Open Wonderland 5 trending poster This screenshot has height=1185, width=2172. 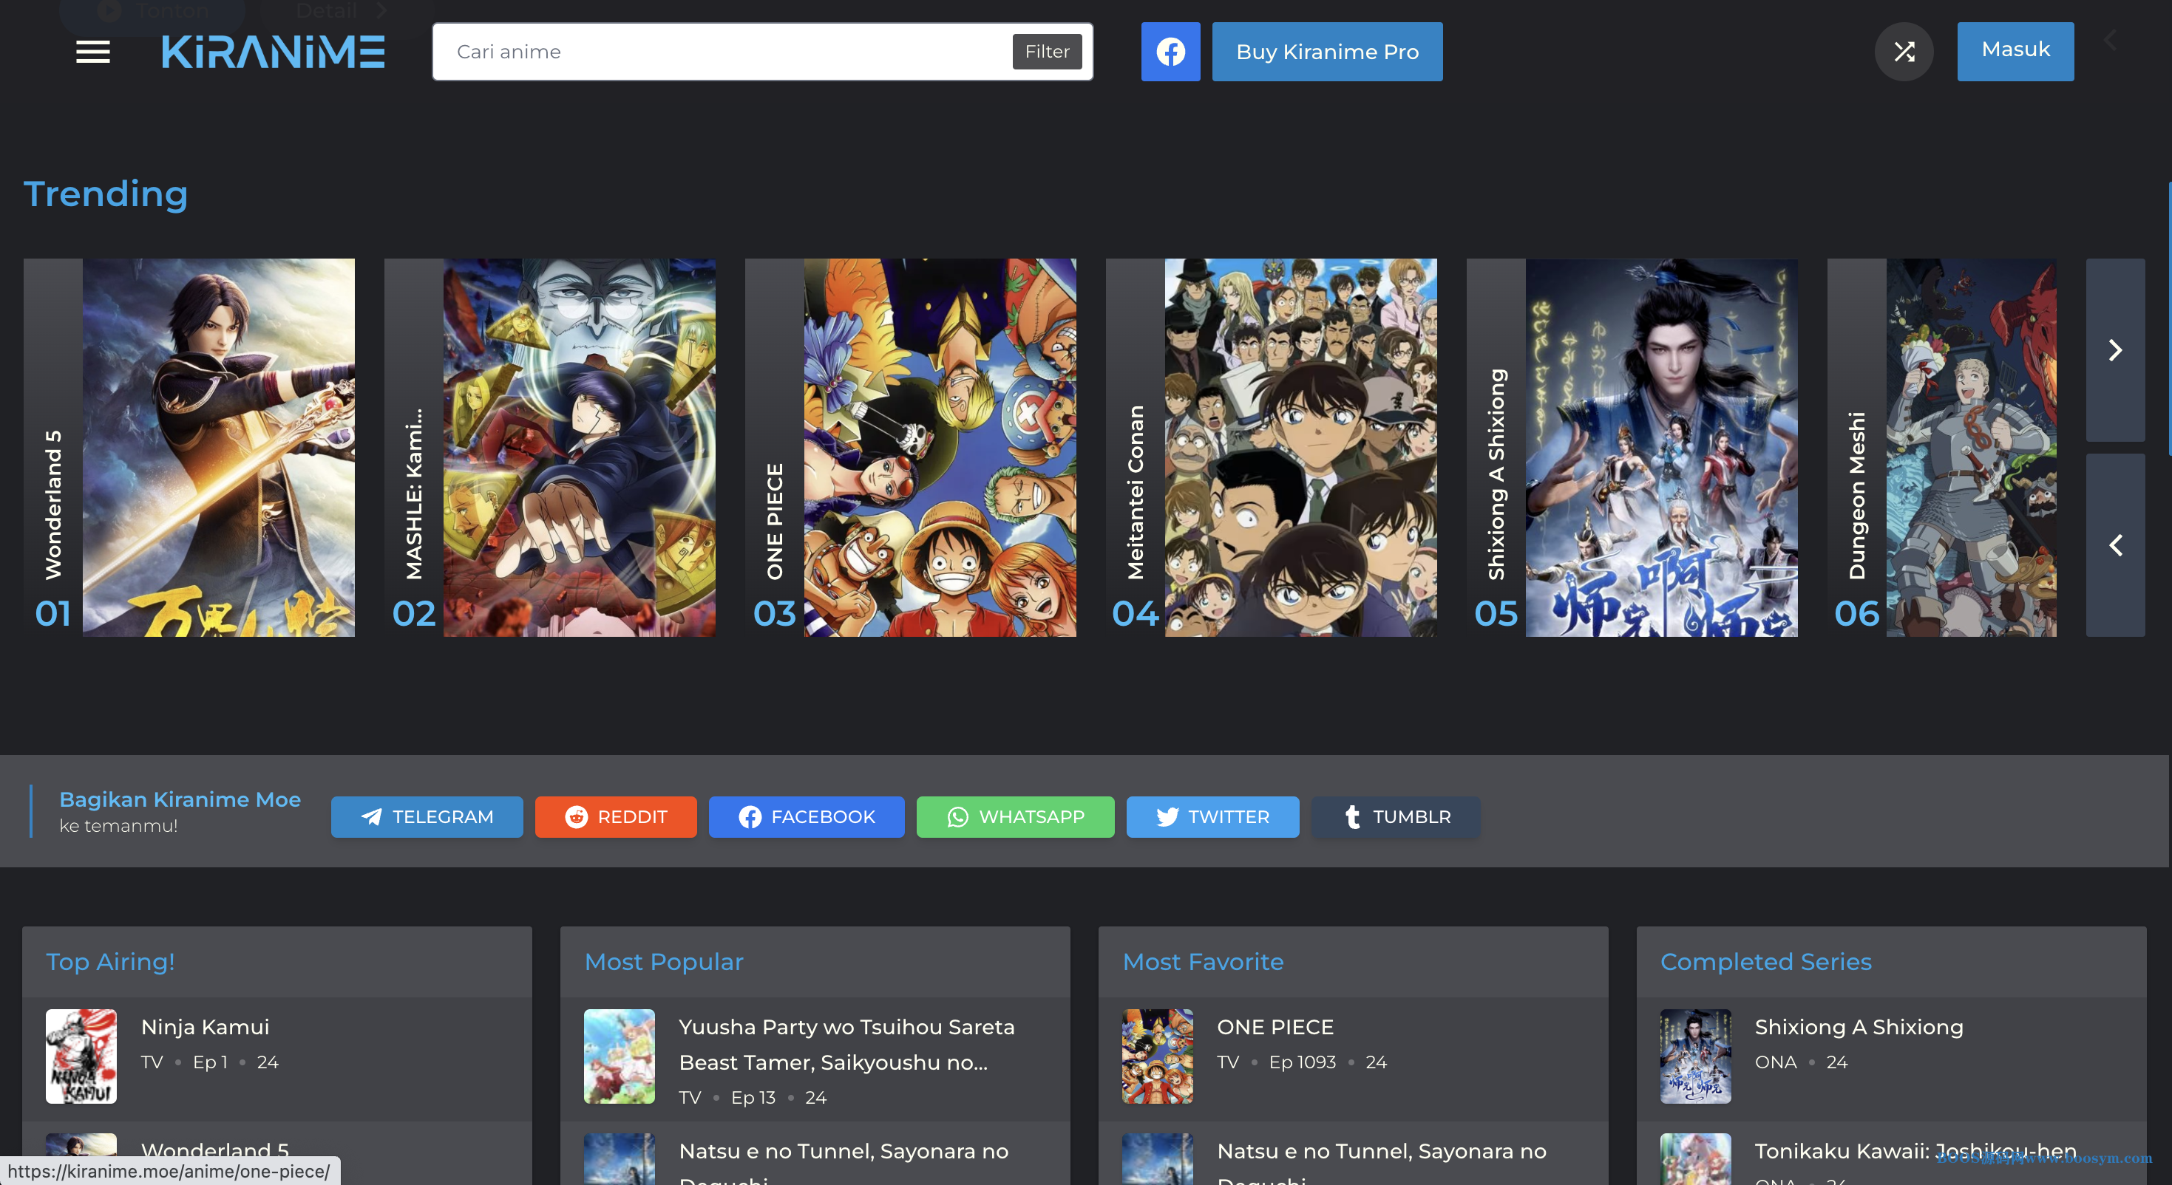[x=218, y=448]
